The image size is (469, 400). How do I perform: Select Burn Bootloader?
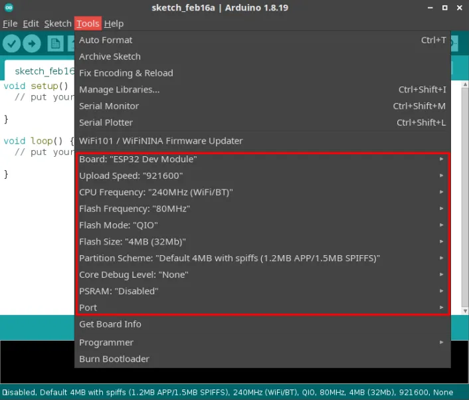pyautogui.click(x=262, y=359)
